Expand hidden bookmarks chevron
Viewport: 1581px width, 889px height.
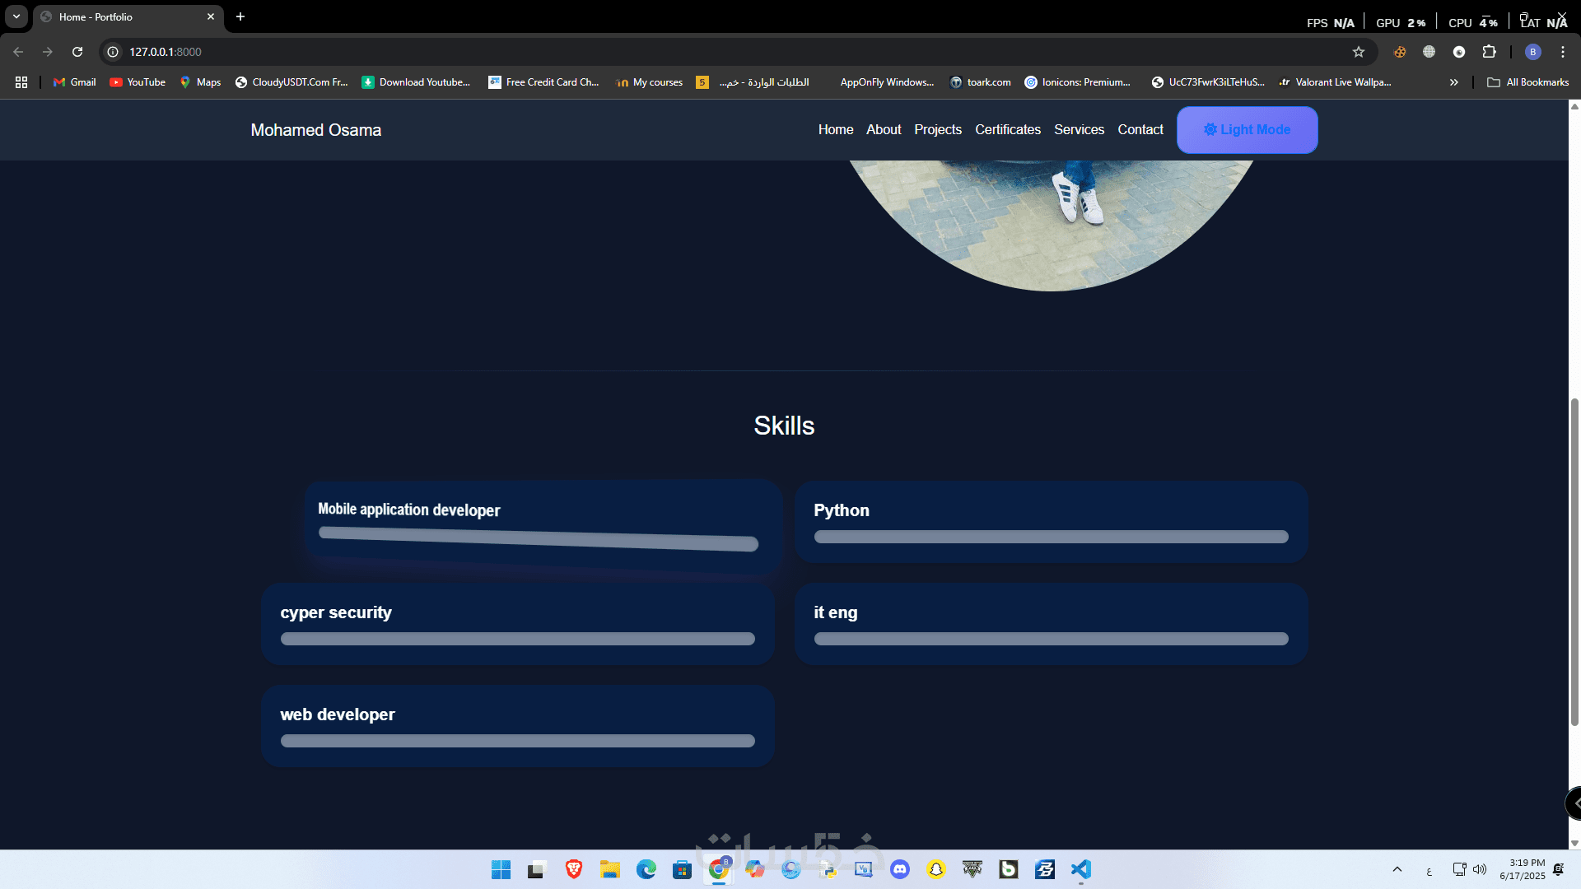[1454, 82]
